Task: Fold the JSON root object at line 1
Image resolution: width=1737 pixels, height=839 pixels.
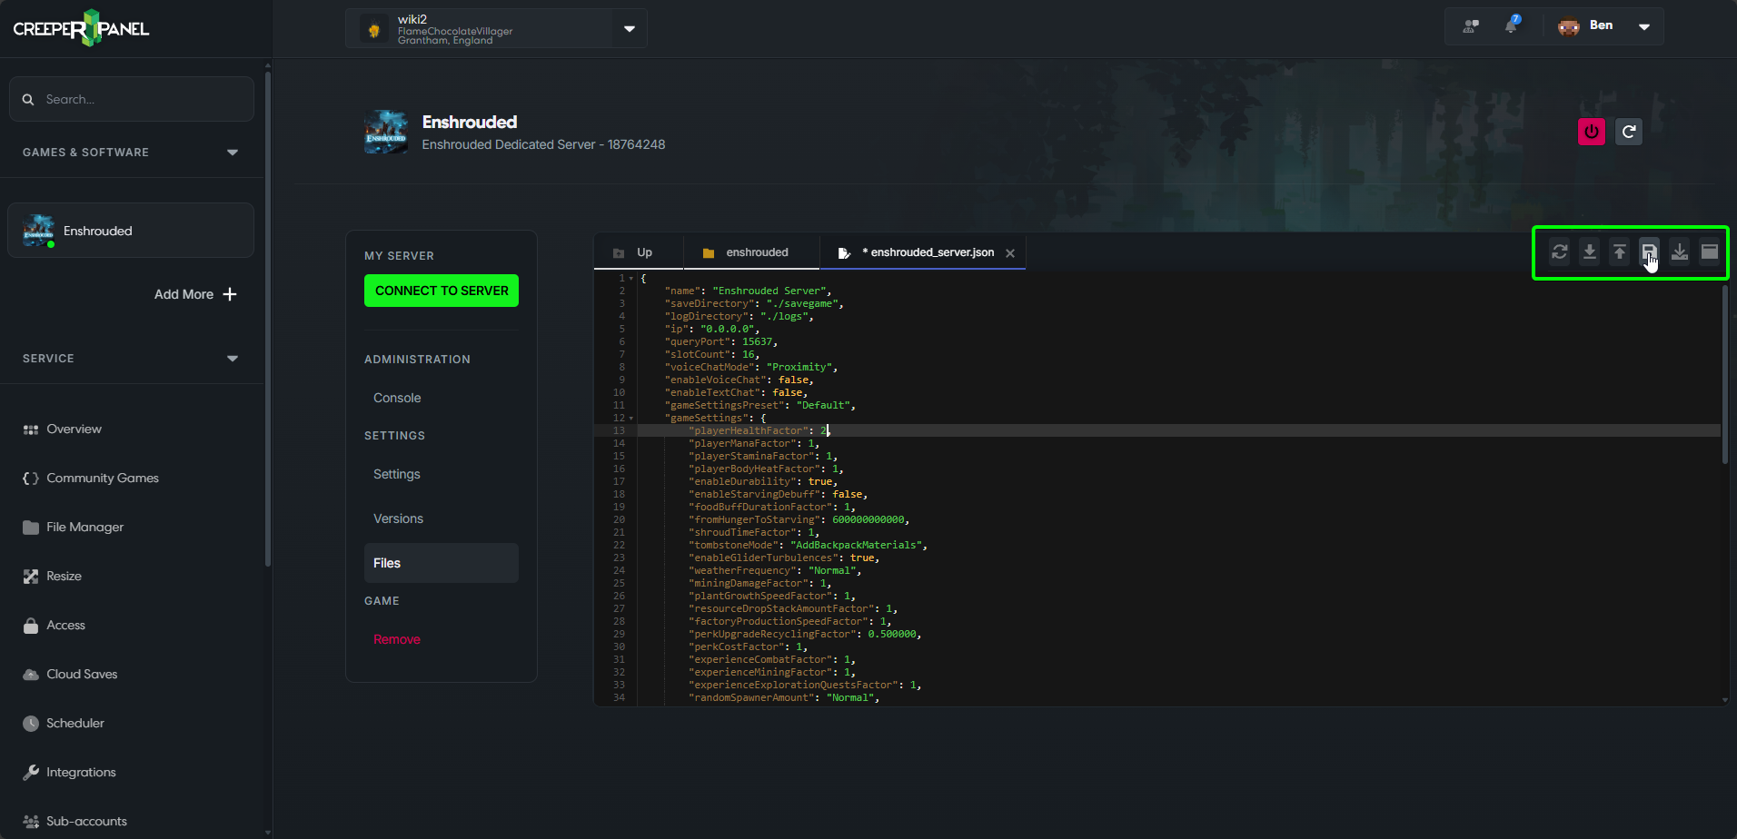Action: [631, 279]
